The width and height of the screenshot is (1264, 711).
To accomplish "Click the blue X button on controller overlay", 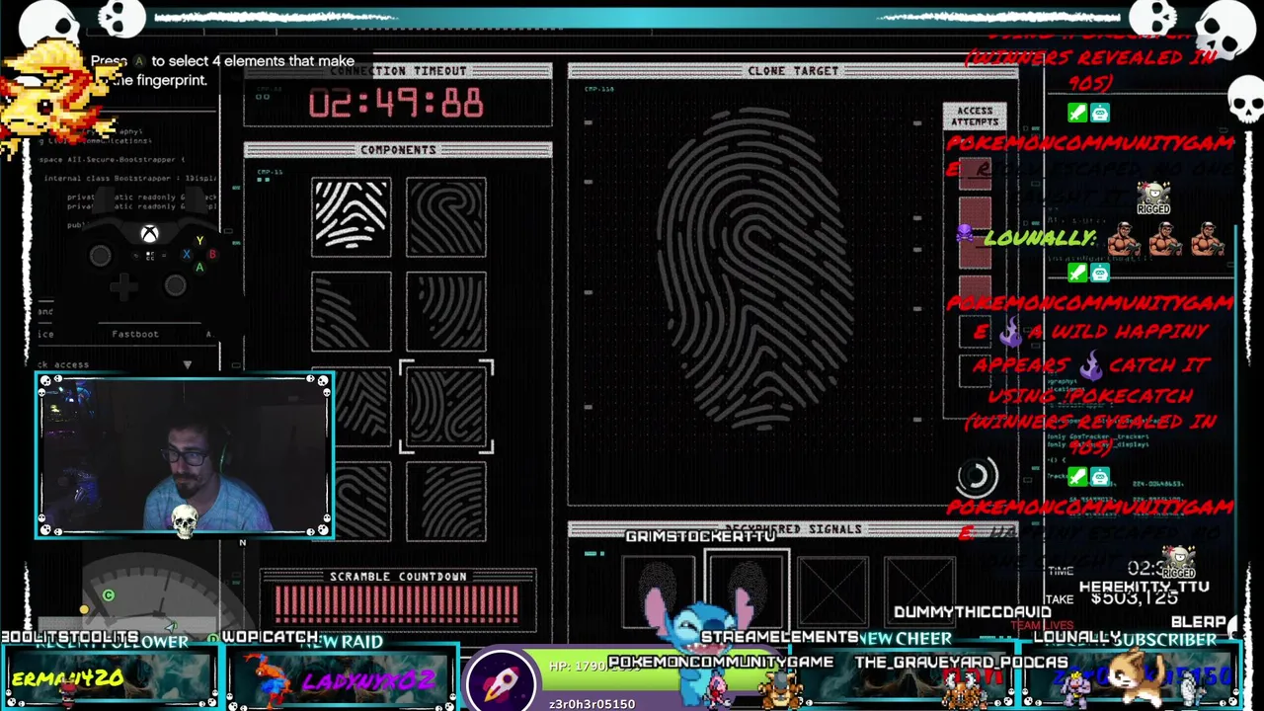I will click(x=187, y=254).
